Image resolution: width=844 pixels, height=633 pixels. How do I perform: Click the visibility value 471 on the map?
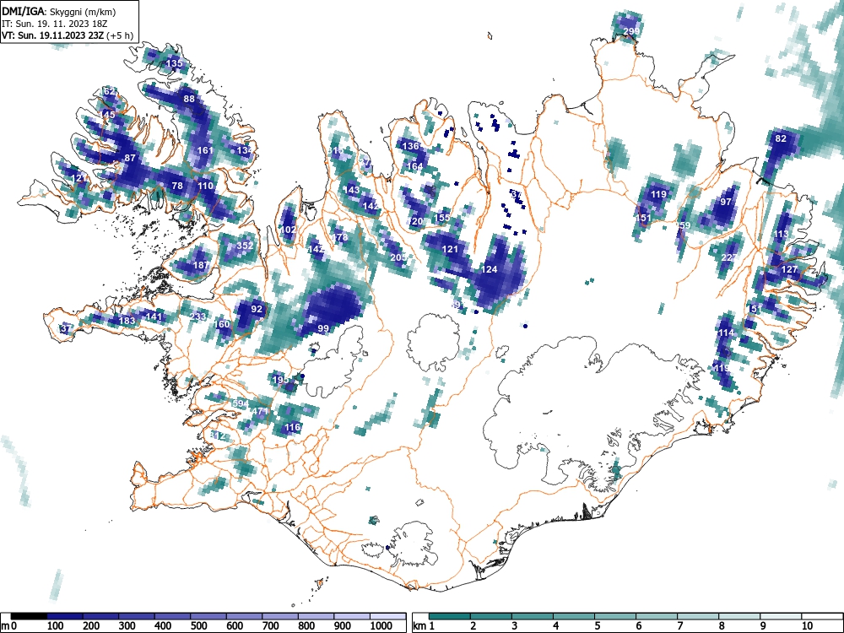point(260,411)
